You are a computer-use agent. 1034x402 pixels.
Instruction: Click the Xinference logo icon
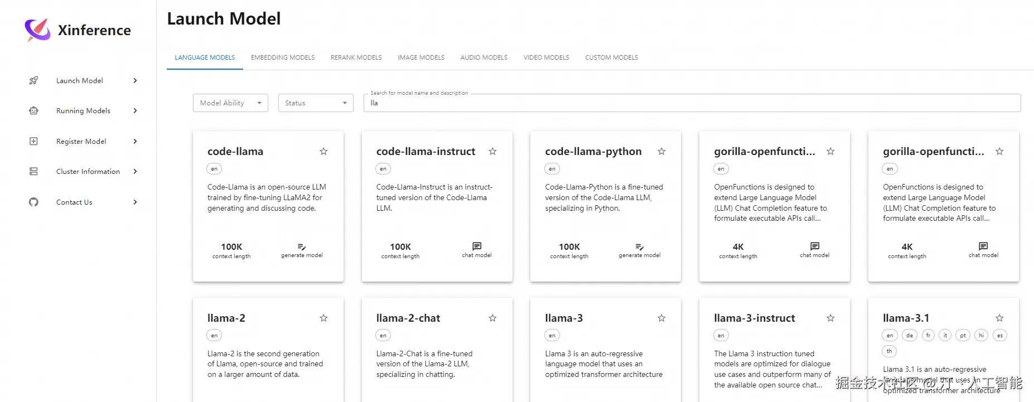pos(37,30)
